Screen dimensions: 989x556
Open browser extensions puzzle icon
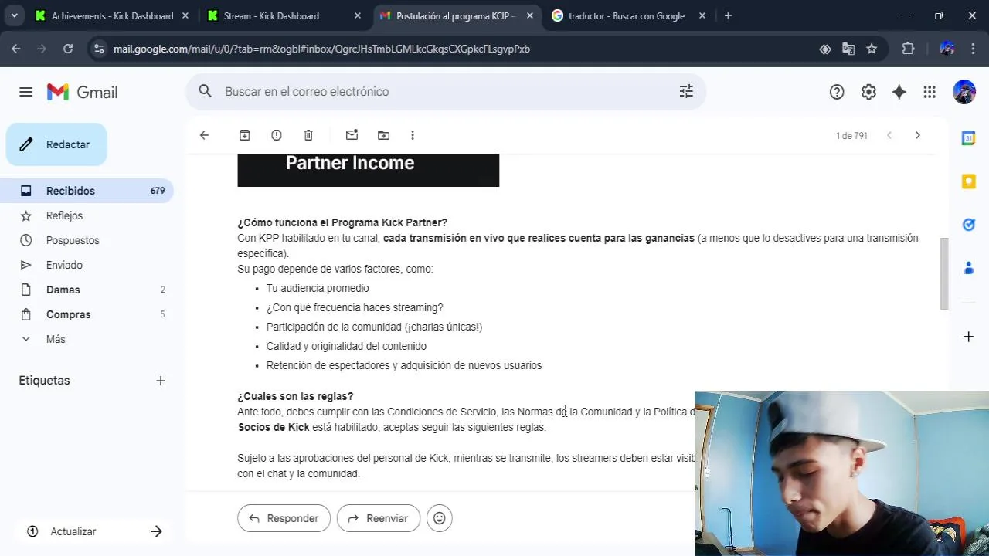(908, 49)
